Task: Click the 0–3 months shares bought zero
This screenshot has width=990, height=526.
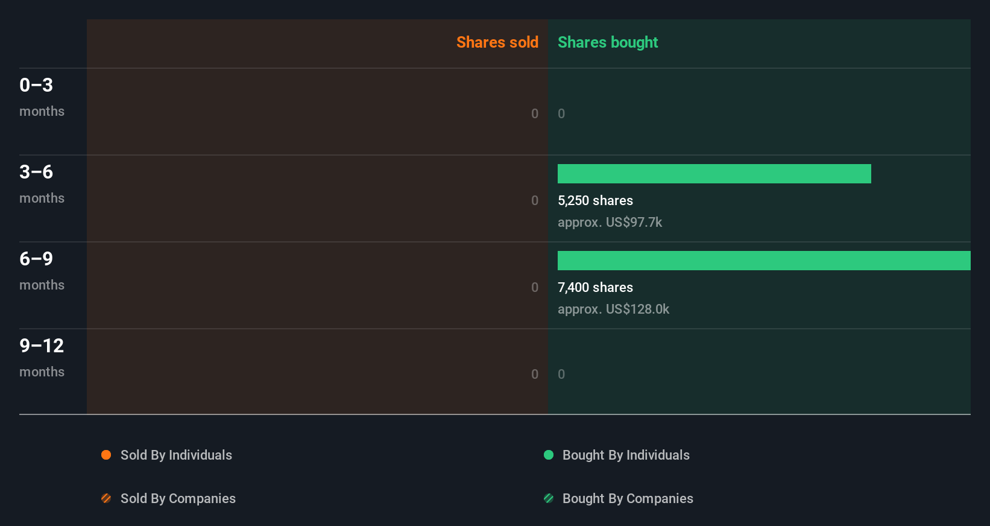Action: point(561,113)
